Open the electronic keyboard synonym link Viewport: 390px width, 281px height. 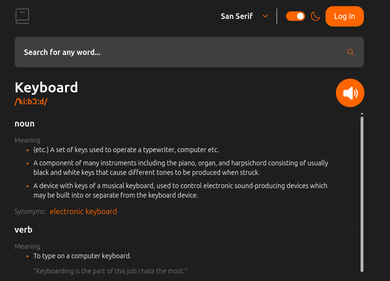pyautogui.click(x=83, y=211)
